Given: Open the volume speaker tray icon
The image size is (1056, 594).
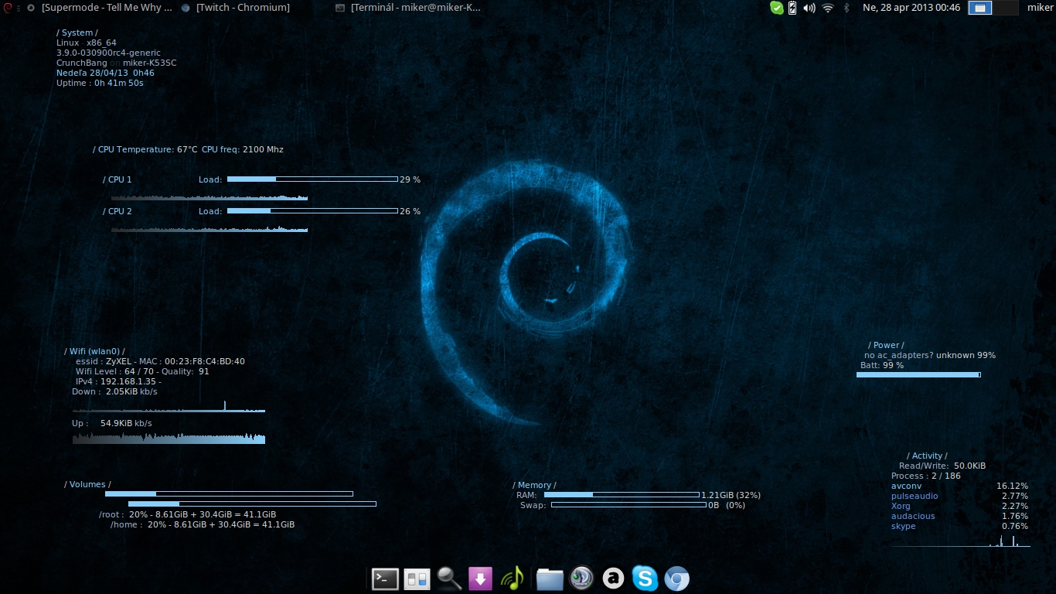Looking at the screenshot, I should tap(809, 8).
